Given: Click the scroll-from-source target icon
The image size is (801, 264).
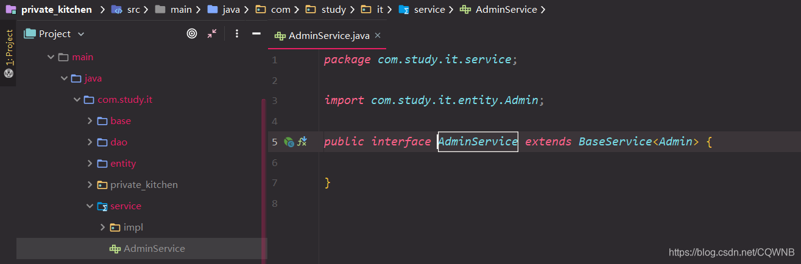Looking at the screenshot, I should (x=192, y=33).
